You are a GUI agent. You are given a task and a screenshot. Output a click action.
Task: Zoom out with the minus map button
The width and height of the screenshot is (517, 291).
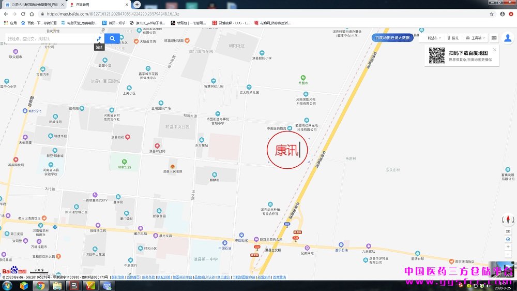pos(508,254)
